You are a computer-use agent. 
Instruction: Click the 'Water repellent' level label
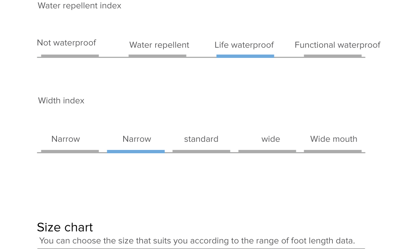tap(159, 45)
